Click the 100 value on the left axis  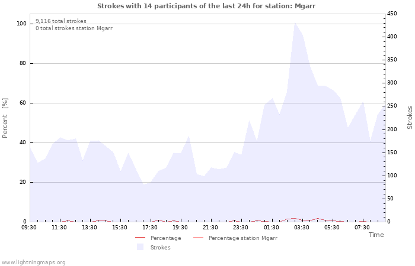coord(21,24)
